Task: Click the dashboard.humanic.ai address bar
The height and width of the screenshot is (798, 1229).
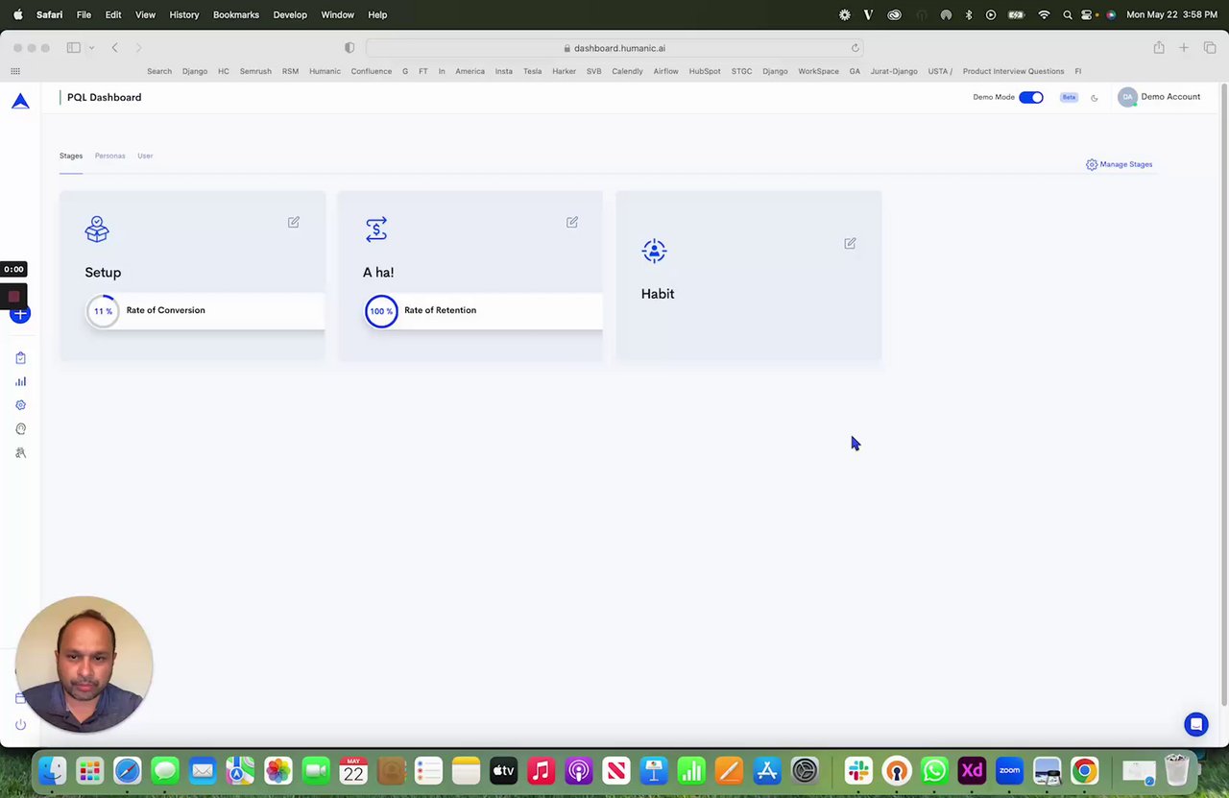Action: (x=614, y=48)
